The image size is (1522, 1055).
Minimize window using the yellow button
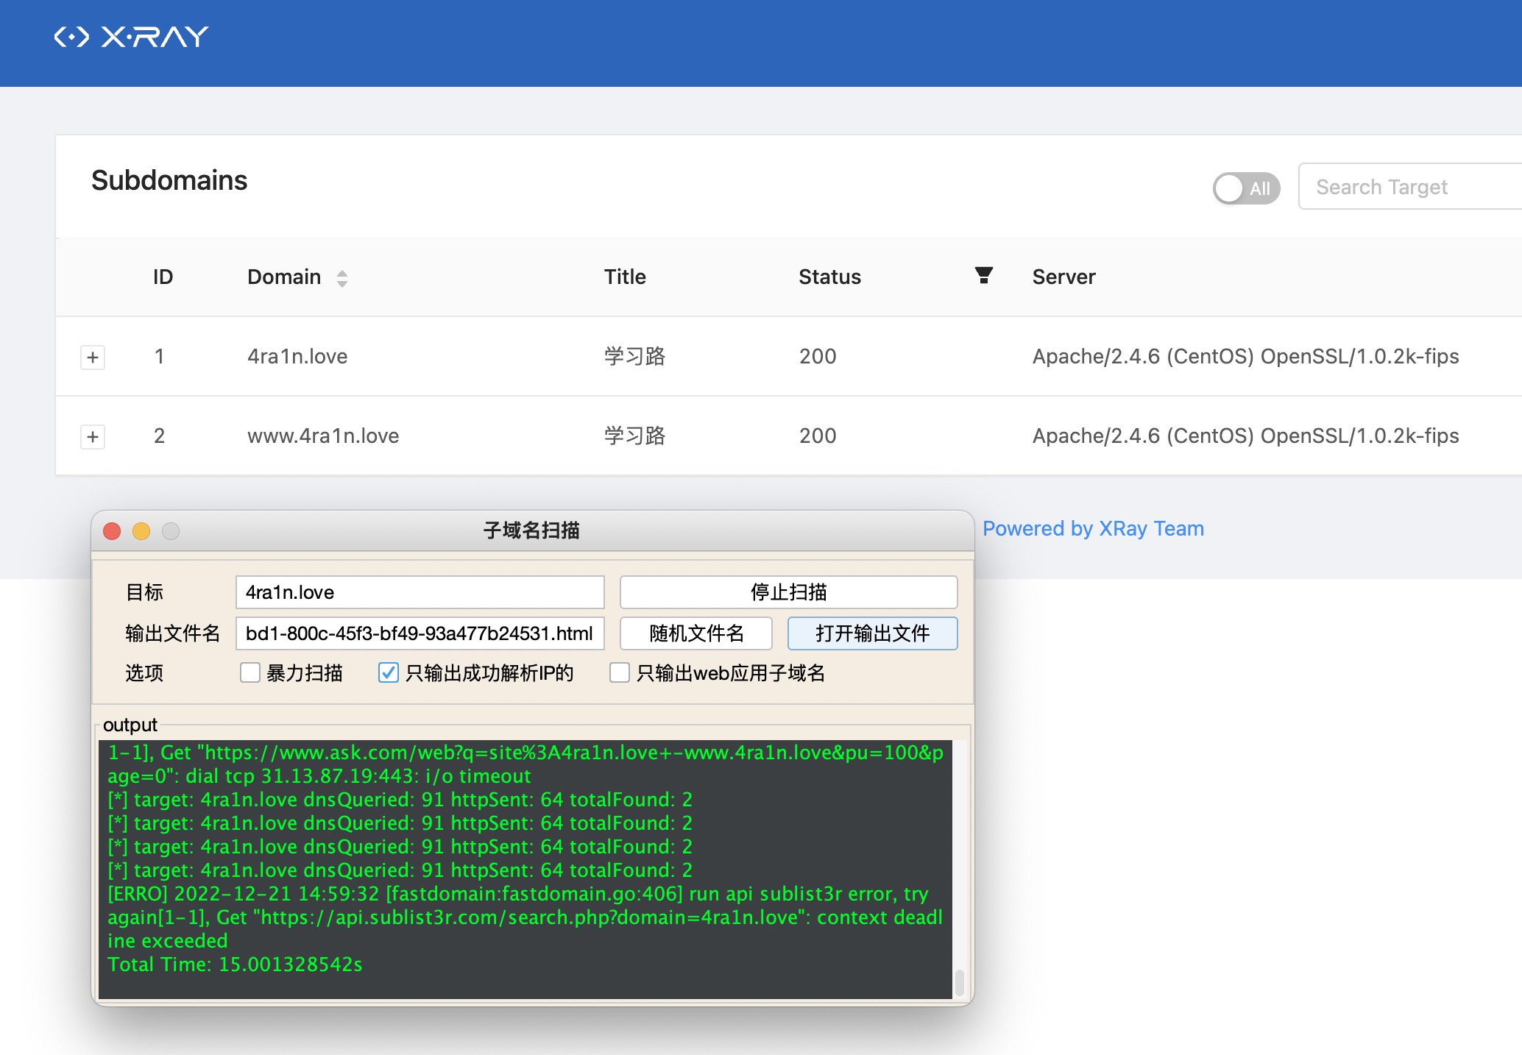pyautogui.click(x=141, y=531)
